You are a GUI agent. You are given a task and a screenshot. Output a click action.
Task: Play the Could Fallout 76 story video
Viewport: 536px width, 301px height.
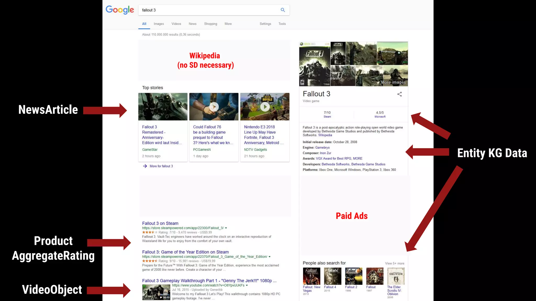214,107
